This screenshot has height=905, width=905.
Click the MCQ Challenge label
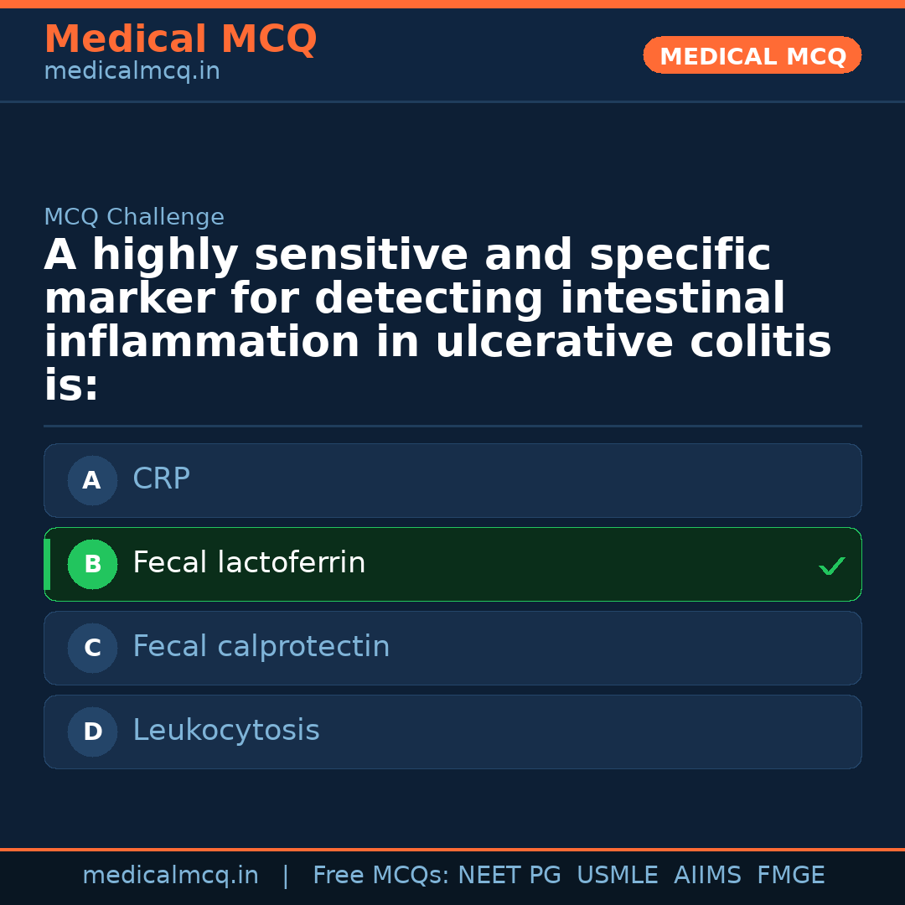pos(134,218)
